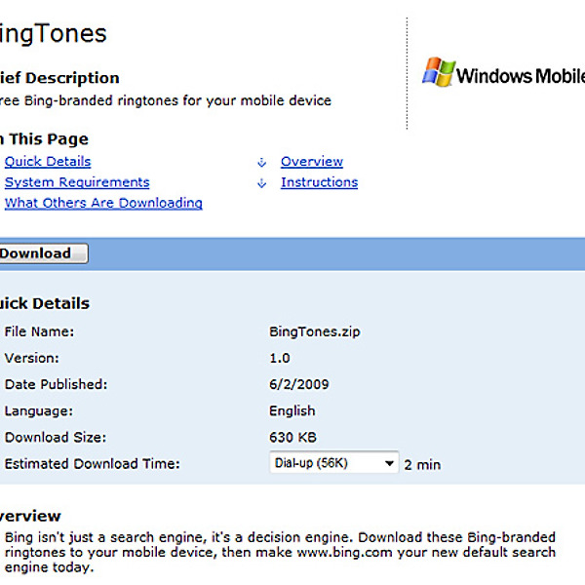
Task: Click the Windows flag logo icon
Action: [x=438, y=74]
